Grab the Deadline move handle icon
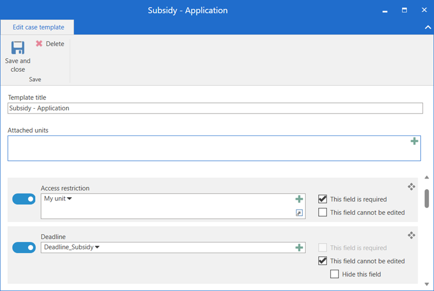The image size is (434, 291). [411, 235]
